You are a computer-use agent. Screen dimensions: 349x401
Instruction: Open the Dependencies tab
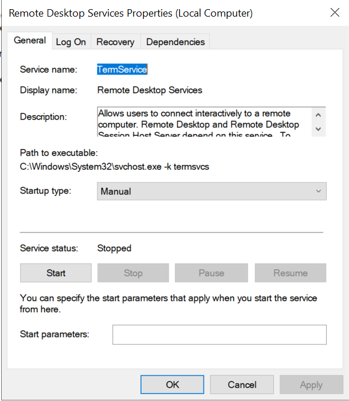click(x=175, y=42)
